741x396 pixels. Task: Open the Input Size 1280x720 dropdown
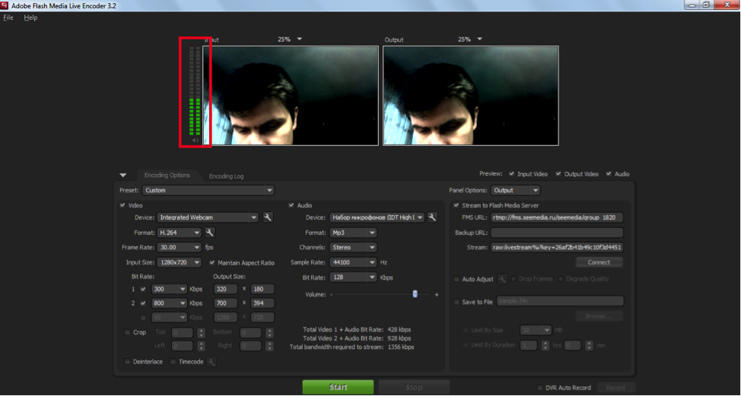[180, 262]
